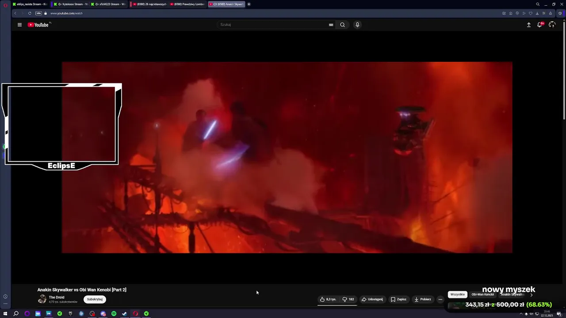
Task: Show more chips with right chevron
Action: [x=532, y=294]
